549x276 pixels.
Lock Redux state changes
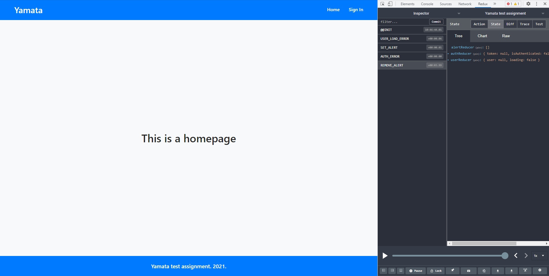pyautogui.click(x=436, y=271)
